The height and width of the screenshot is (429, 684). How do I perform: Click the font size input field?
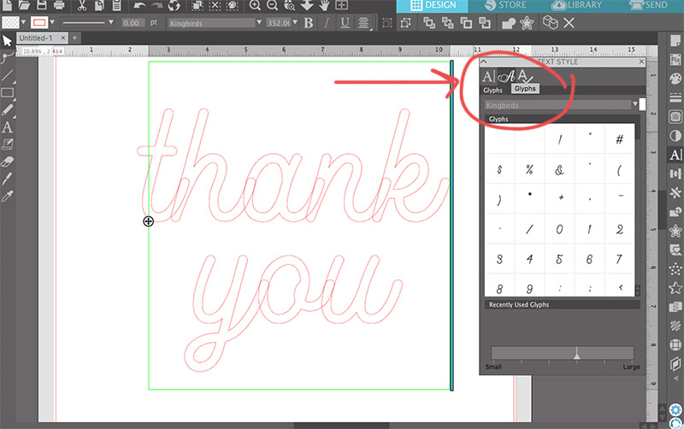point(279,23)
